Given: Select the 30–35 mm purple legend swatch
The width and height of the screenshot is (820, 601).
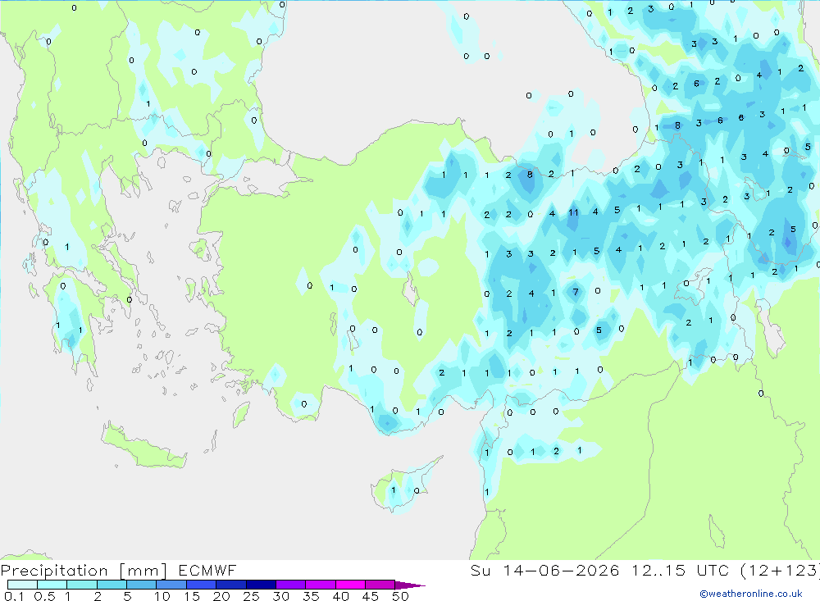Looking at the screenshot, I should point(290,585).
